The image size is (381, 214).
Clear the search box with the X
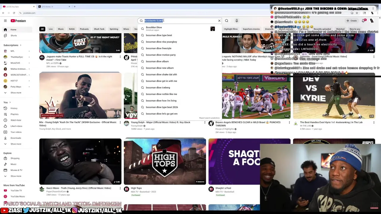(219, 21)
